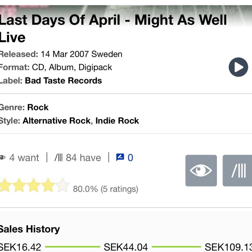The width and height of the screenshot is (252, 252).
Task: Tap the release cover image banner
Action: 126,10
